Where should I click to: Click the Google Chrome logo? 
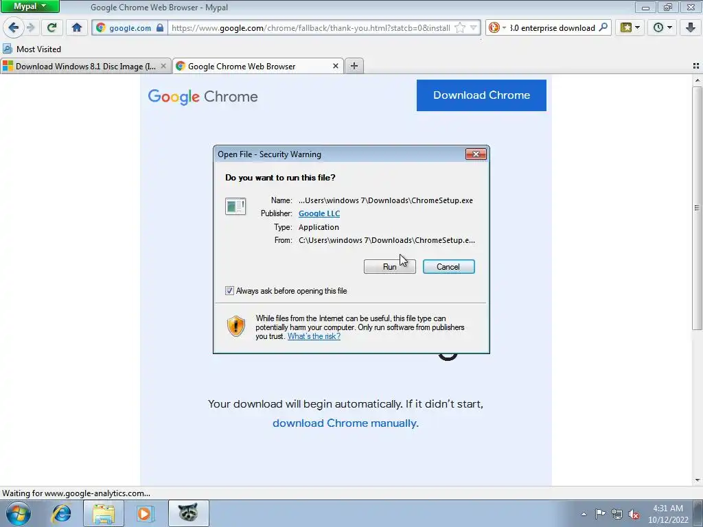(x=203, y=96)
